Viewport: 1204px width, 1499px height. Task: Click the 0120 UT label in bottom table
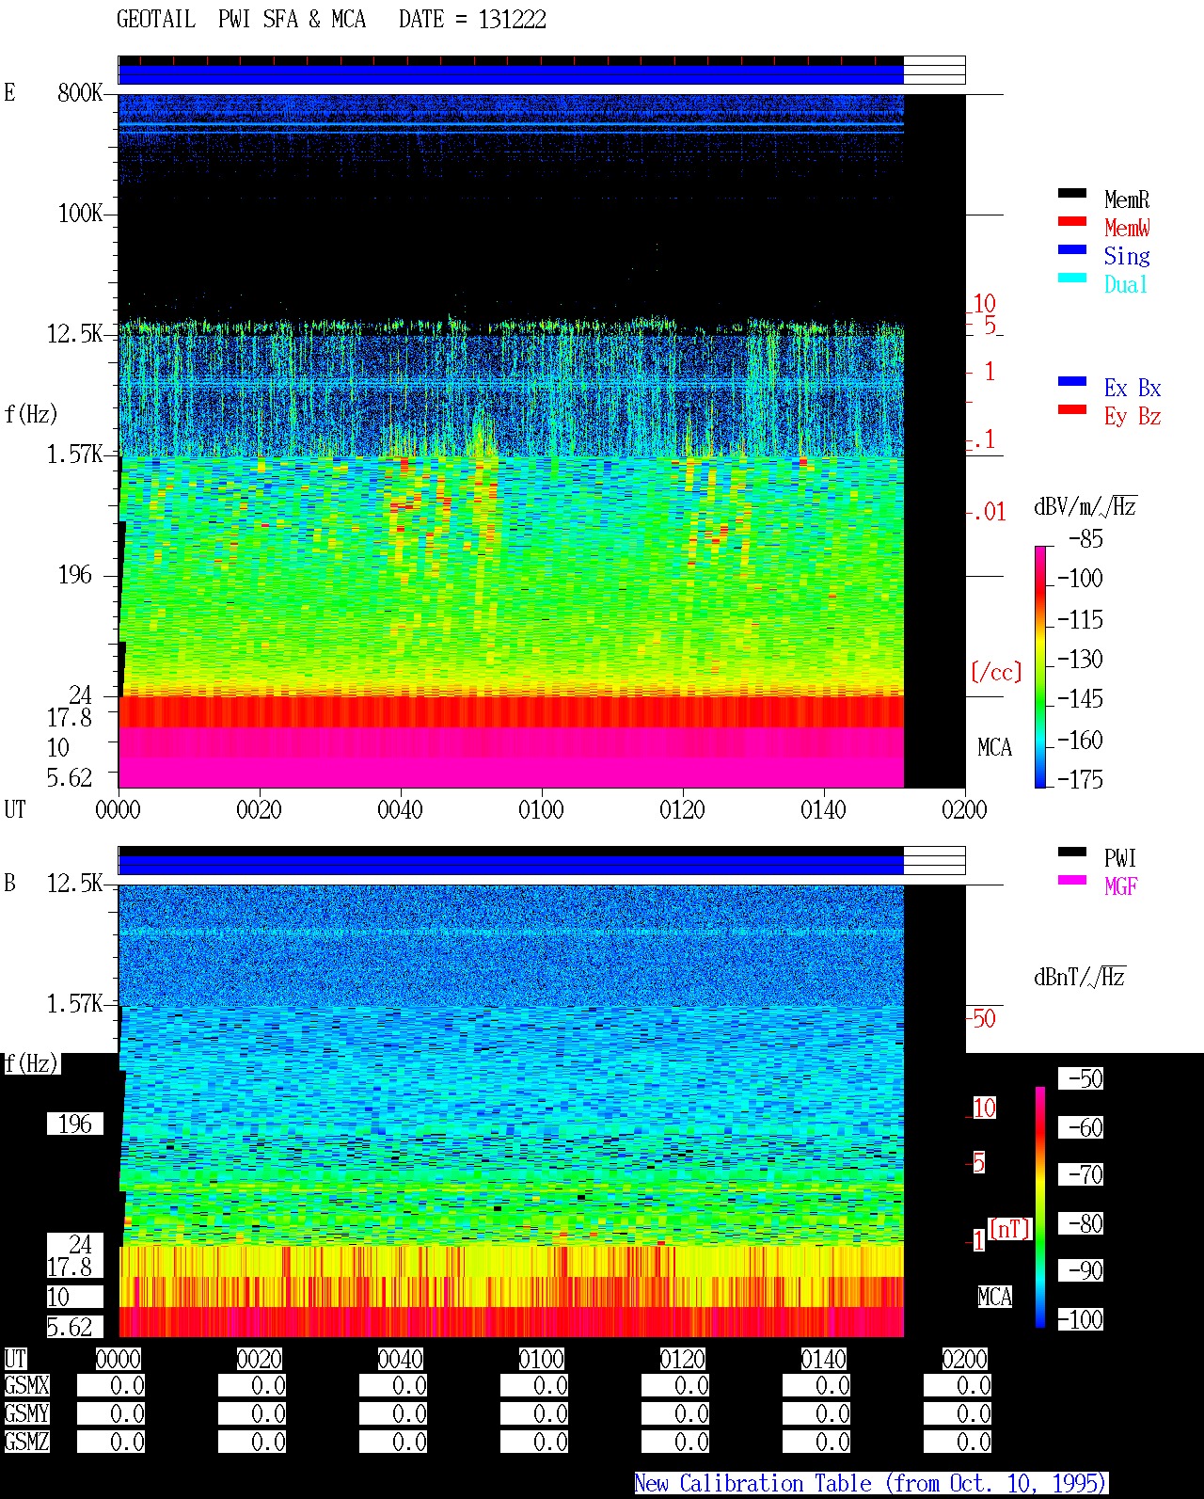pyautogui.click(x=683, y=1359)
